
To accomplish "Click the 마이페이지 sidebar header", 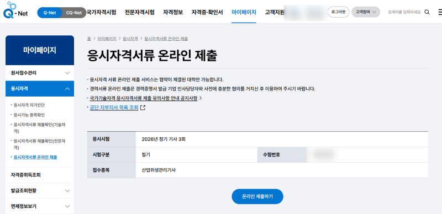I will point(40,50).
